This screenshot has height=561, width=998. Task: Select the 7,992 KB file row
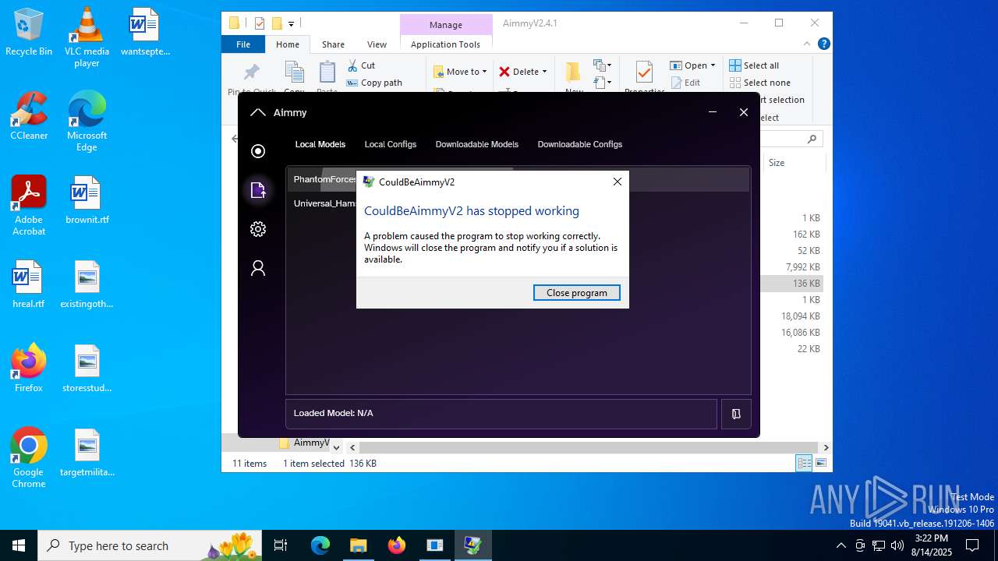pyautogui.click(x=791, y=267)
